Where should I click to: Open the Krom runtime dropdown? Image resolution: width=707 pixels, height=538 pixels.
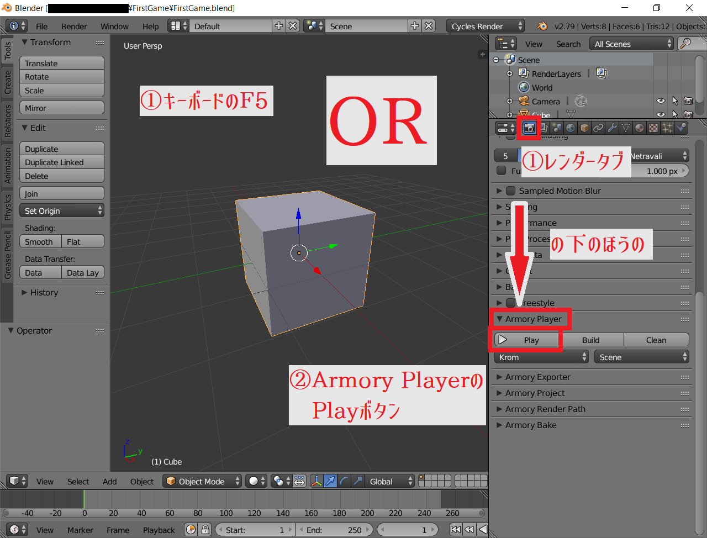tap(540, 357)
